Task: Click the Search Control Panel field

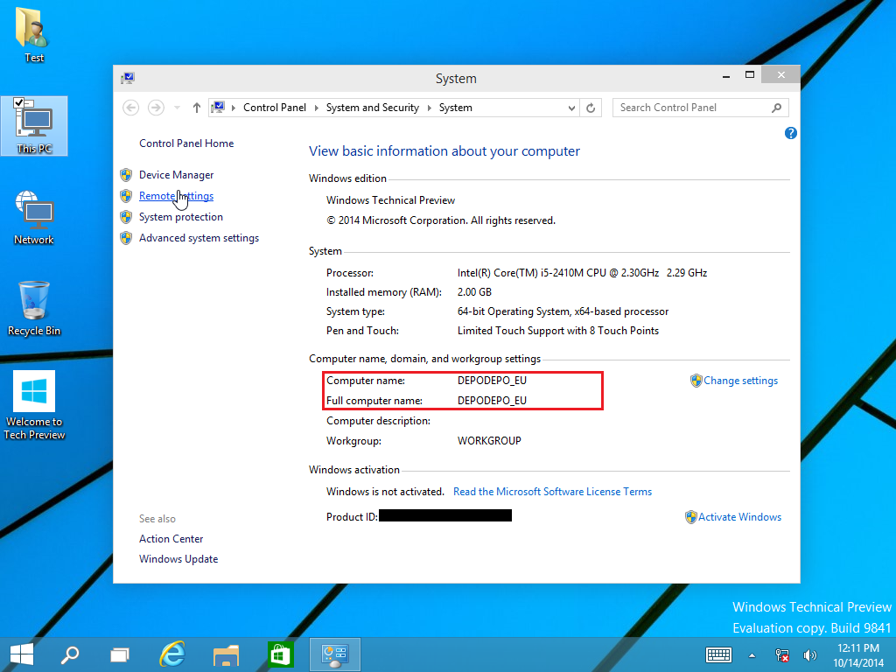Action: click(x=691, y=108)
